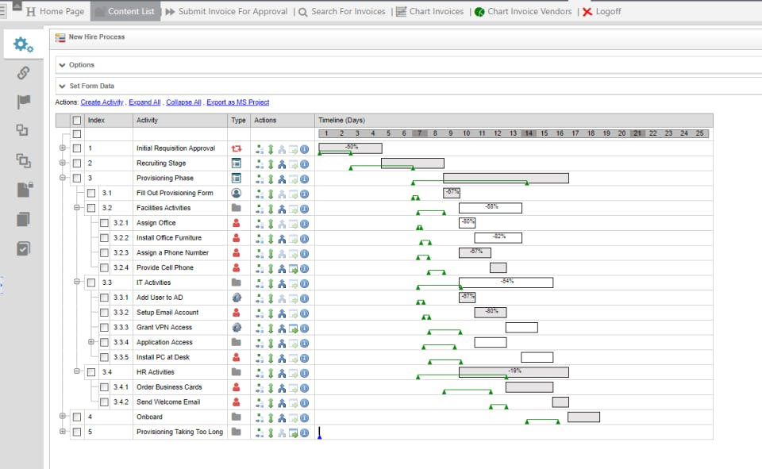Click the locked document sidebar icon
762x469 pixels.
click(24, 190)
